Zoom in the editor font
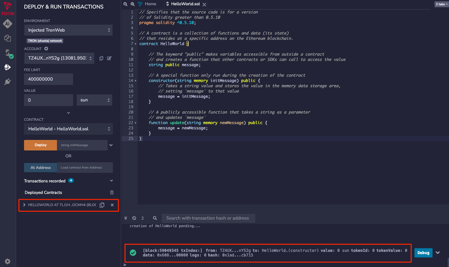Viewport: 449px width, 267px height. [x=132, y=4]
